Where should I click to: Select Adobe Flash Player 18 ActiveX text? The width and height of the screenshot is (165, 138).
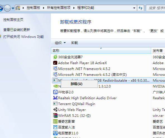click(82, 63)
